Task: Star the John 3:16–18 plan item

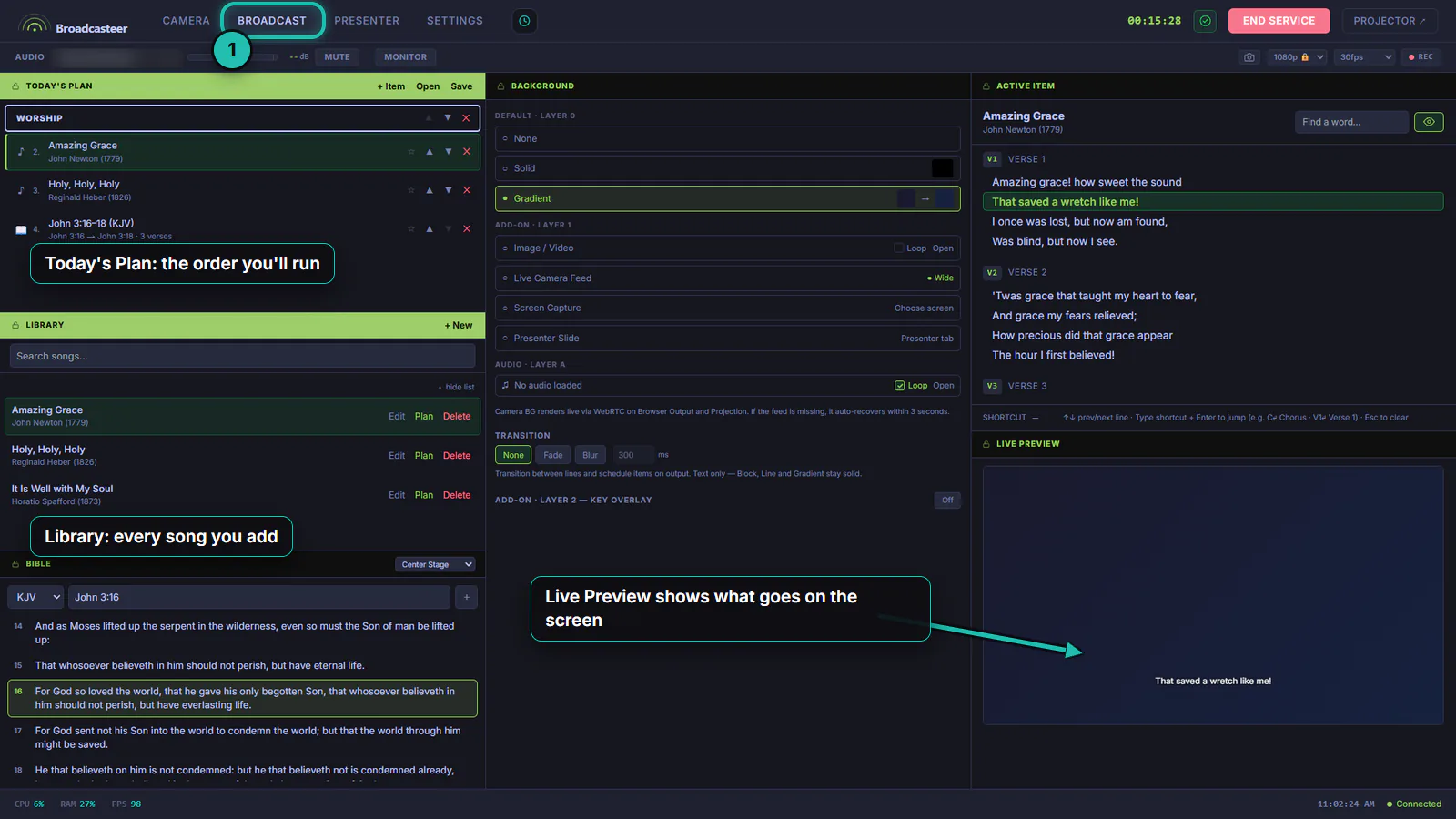Action: coord(411,229)
